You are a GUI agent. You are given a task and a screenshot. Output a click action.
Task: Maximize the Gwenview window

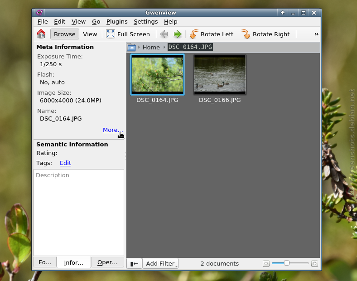tap(304, 13)
